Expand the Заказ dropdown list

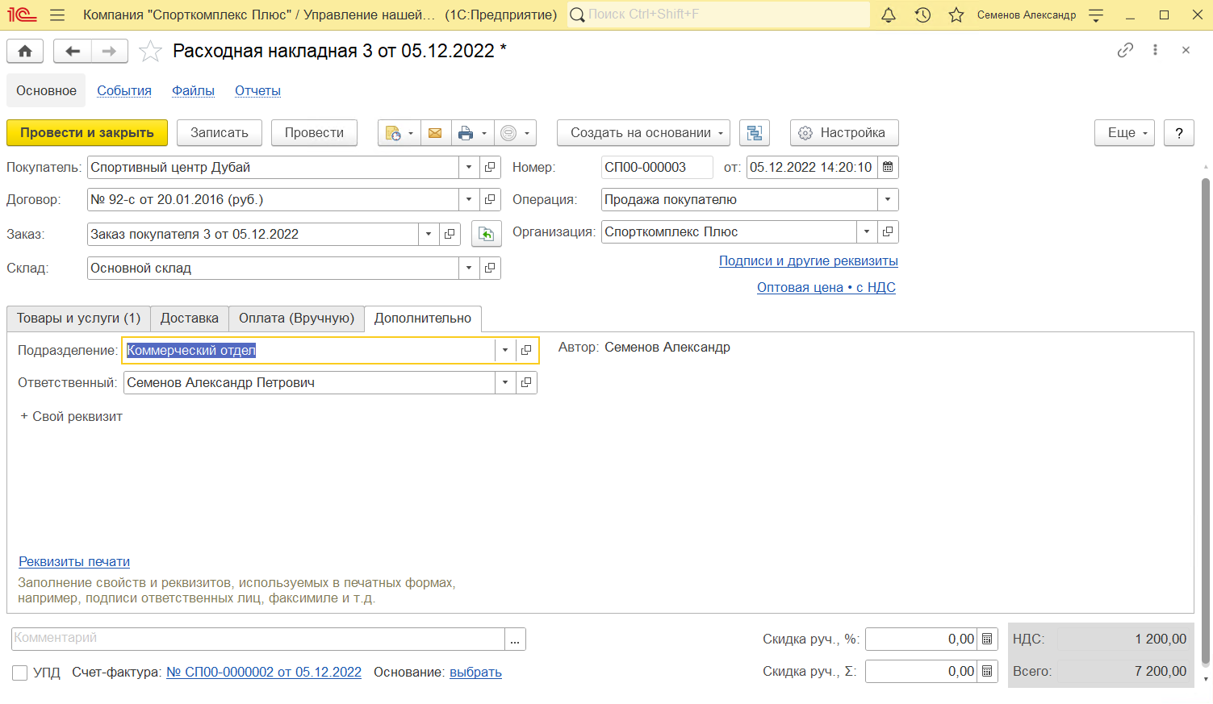click(429, 234)
